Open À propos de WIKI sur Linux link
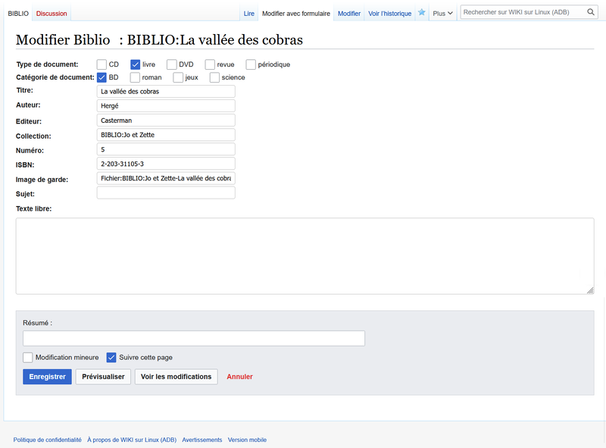Viewport: 606px width, 448px height. pos(132,440)
